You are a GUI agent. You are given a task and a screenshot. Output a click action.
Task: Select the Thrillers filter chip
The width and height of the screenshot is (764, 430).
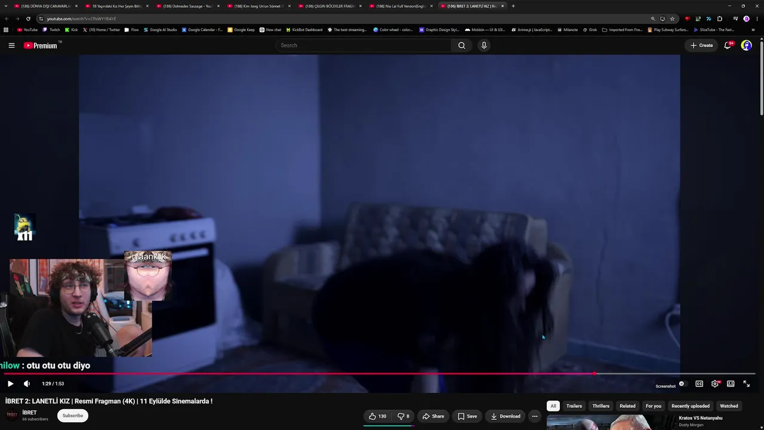tap(601, 406)
